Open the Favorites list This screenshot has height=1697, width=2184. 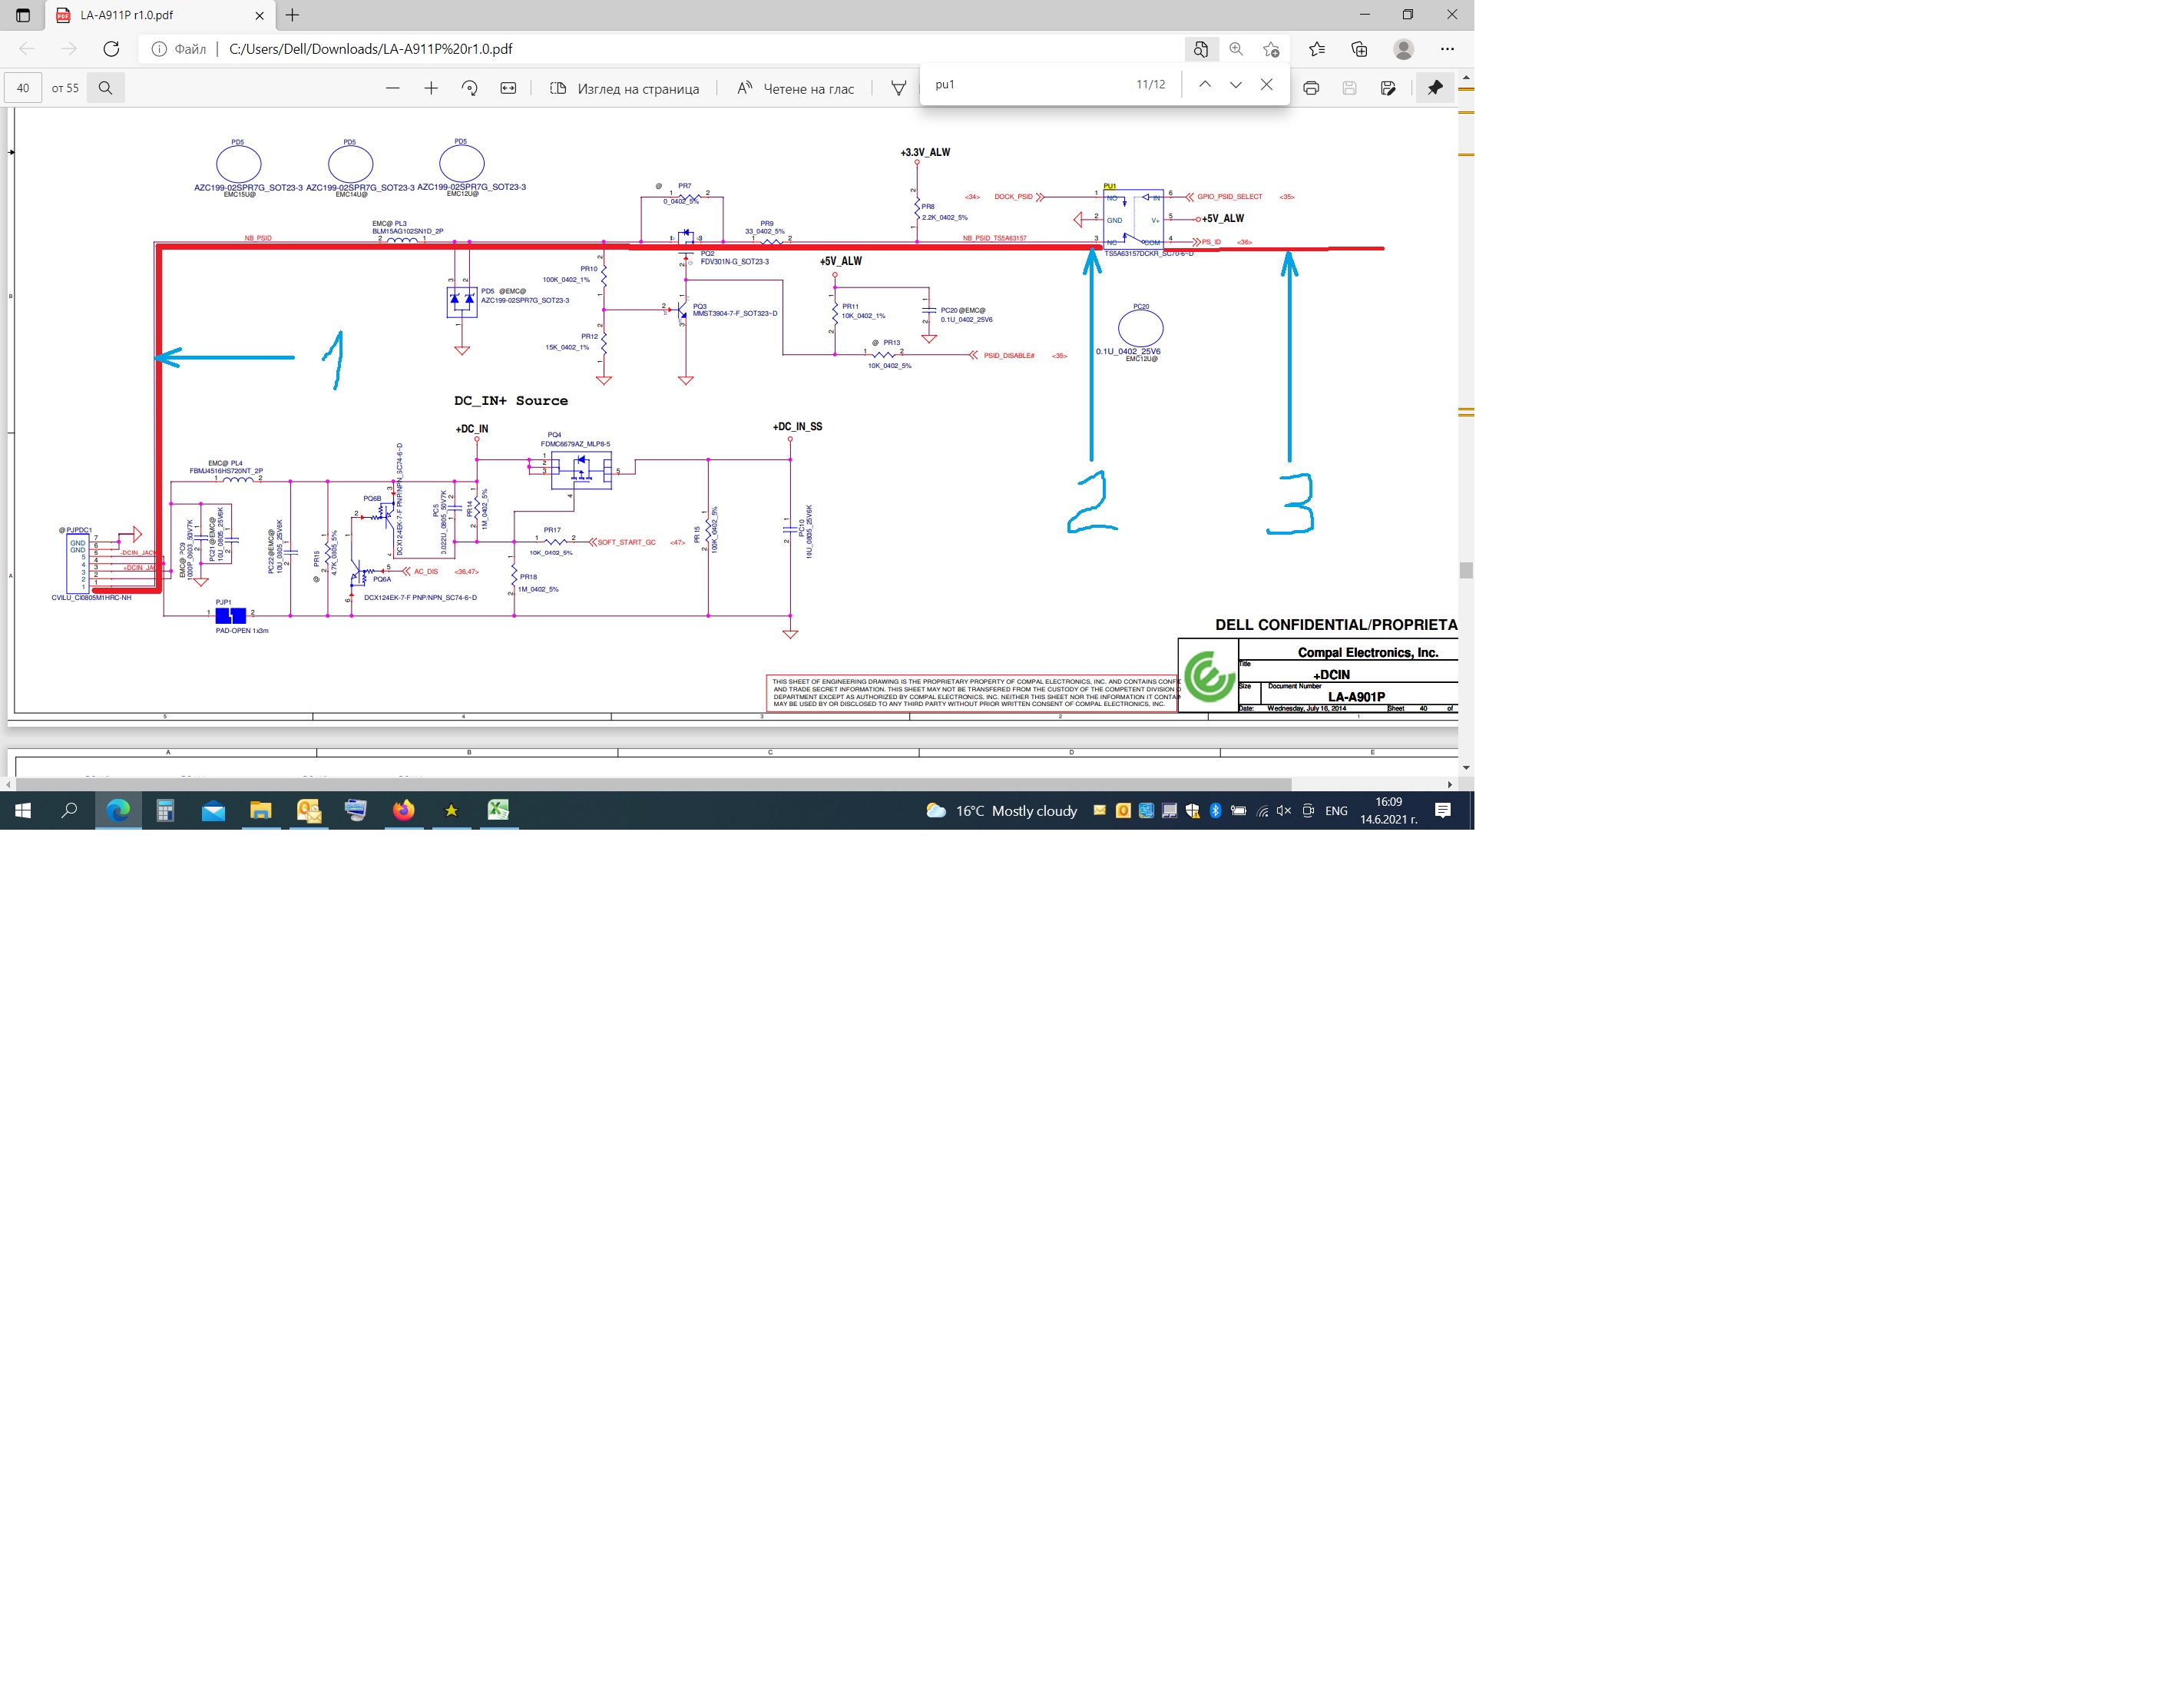(1316, 48)
